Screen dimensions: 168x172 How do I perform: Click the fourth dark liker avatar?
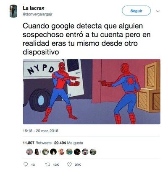pos(53,152)
